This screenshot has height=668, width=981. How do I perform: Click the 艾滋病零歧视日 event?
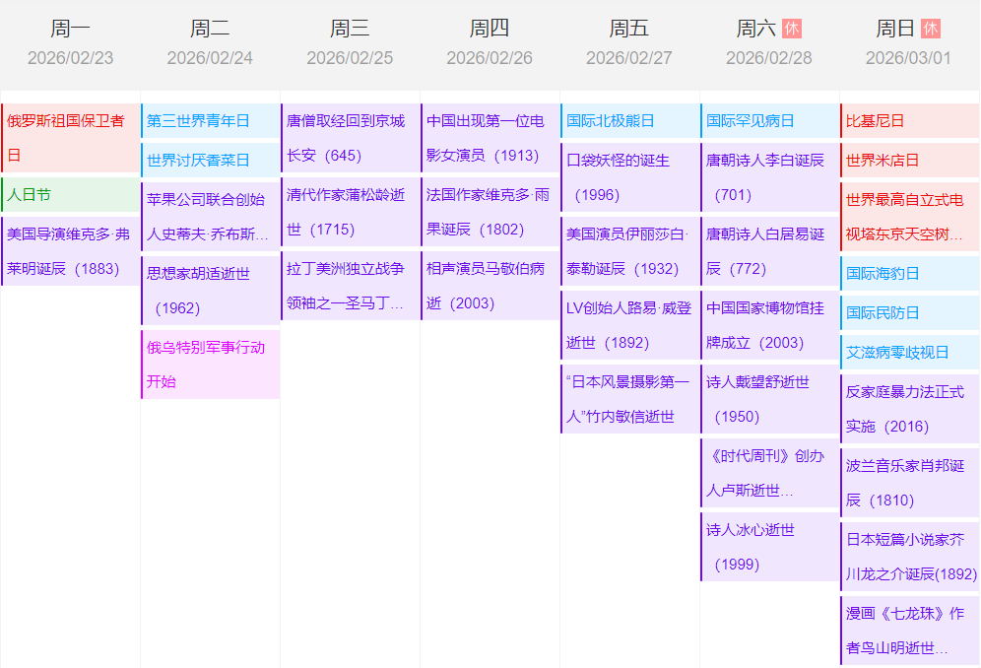[909, 352]
